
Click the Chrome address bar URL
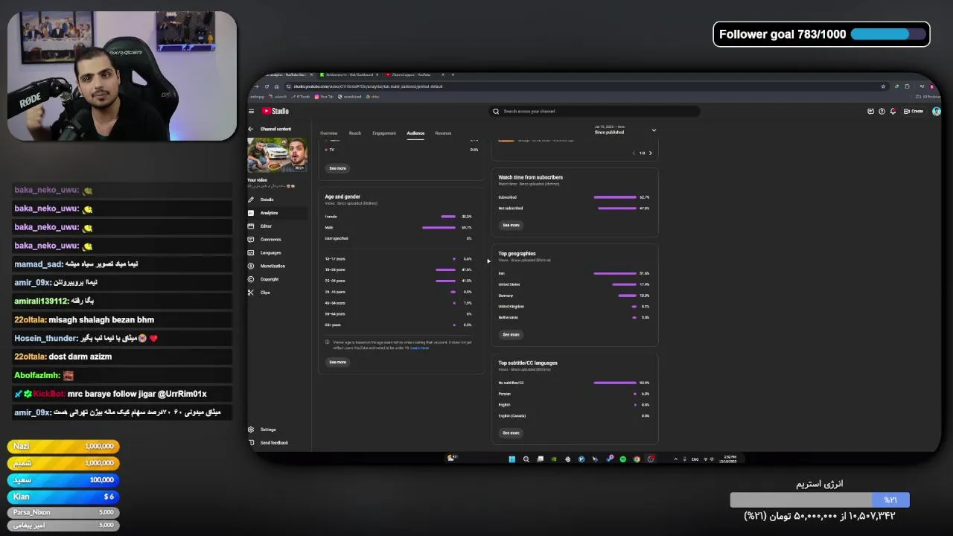(x=368, y=86)
